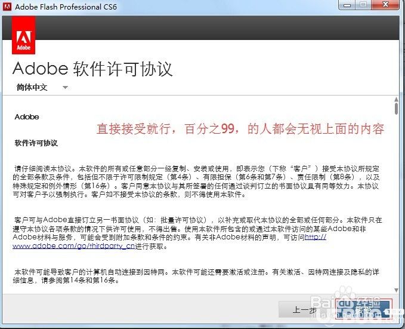Close the Adobe Flash Professional CS6 window
The width and height of the screenshot is (405, 329).
386,5
